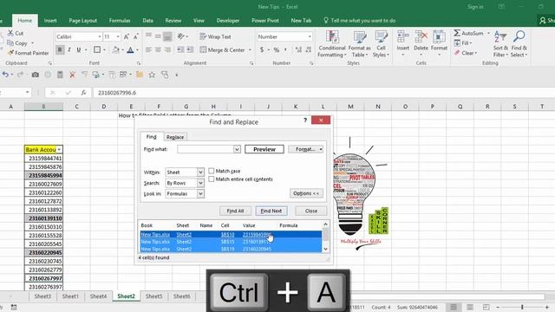The height and width of the screenshot is (312, 555).
Task: Open the Name Box dropdown
Action: [x=27, y=93]
